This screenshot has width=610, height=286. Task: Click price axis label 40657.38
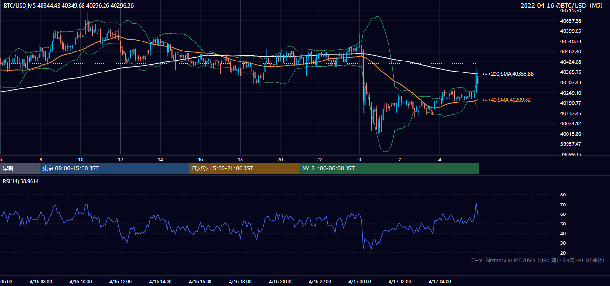pyautogui.click(x=570, y=21)
